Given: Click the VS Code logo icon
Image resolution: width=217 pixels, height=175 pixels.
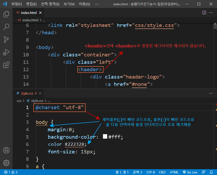Looking at the screenshot, I should coord(5,4).
